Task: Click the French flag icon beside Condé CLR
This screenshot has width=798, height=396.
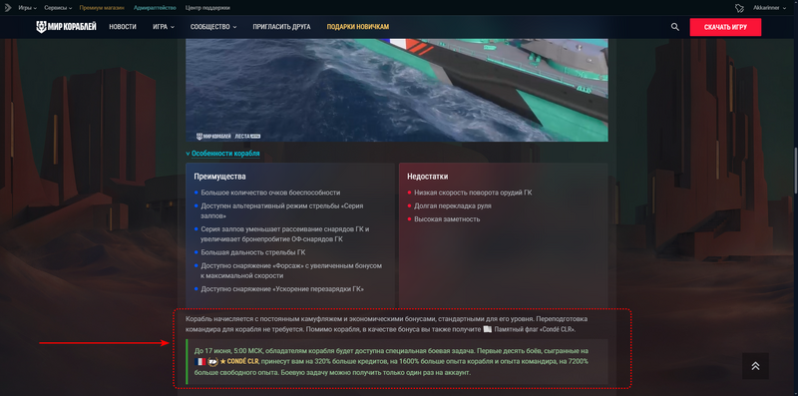Action: 199,361
